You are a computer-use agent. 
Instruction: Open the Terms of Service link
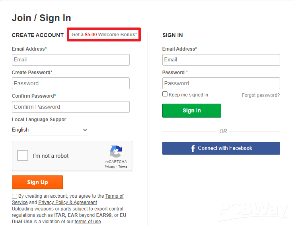pyautogui.click(x=114, y=196)
